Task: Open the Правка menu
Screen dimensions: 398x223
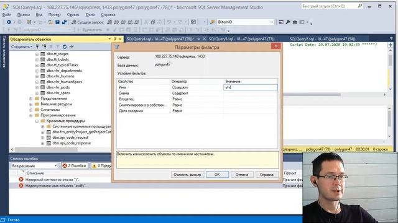Action: pos(24,15)
